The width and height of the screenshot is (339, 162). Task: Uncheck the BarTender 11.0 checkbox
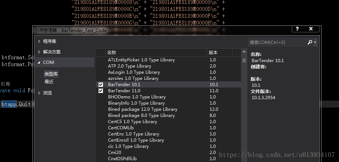click(x=101, y=91)
